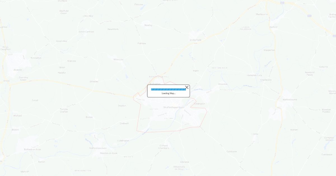Click the Clifford Chambers label
Screen dimensions: 336x176
tap(164, 147)
